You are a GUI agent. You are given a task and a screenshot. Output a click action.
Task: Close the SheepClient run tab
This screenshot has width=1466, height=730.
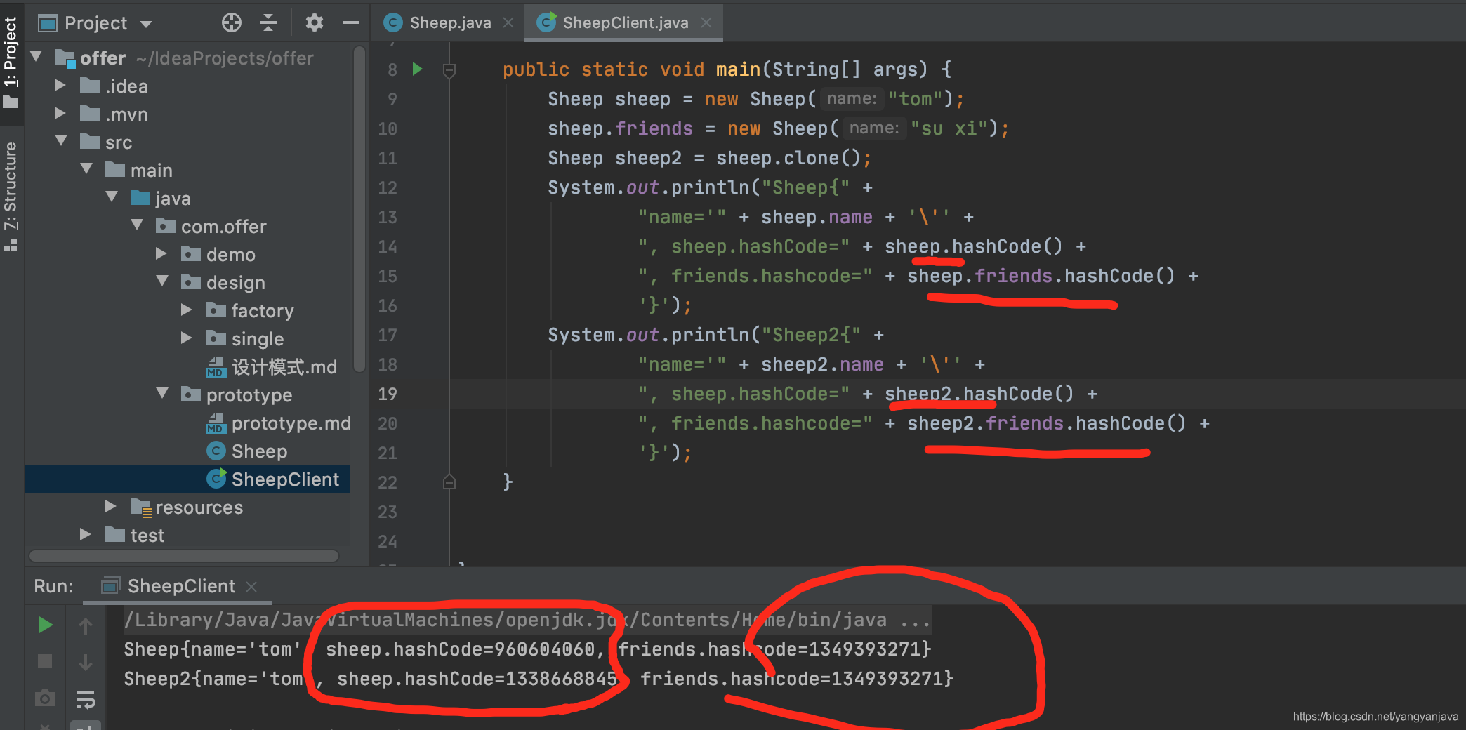pos(251,586)
